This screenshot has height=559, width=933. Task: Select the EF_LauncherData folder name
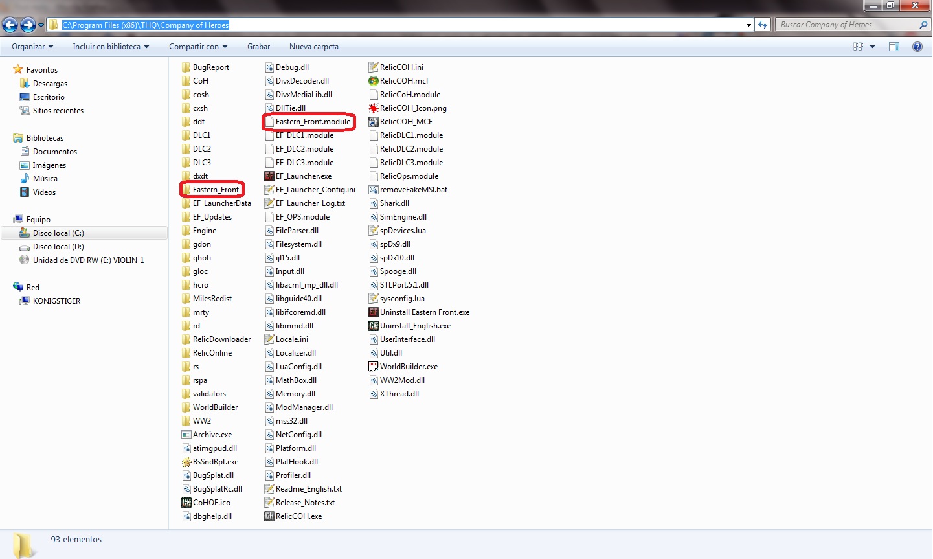(x=222, y=203)
